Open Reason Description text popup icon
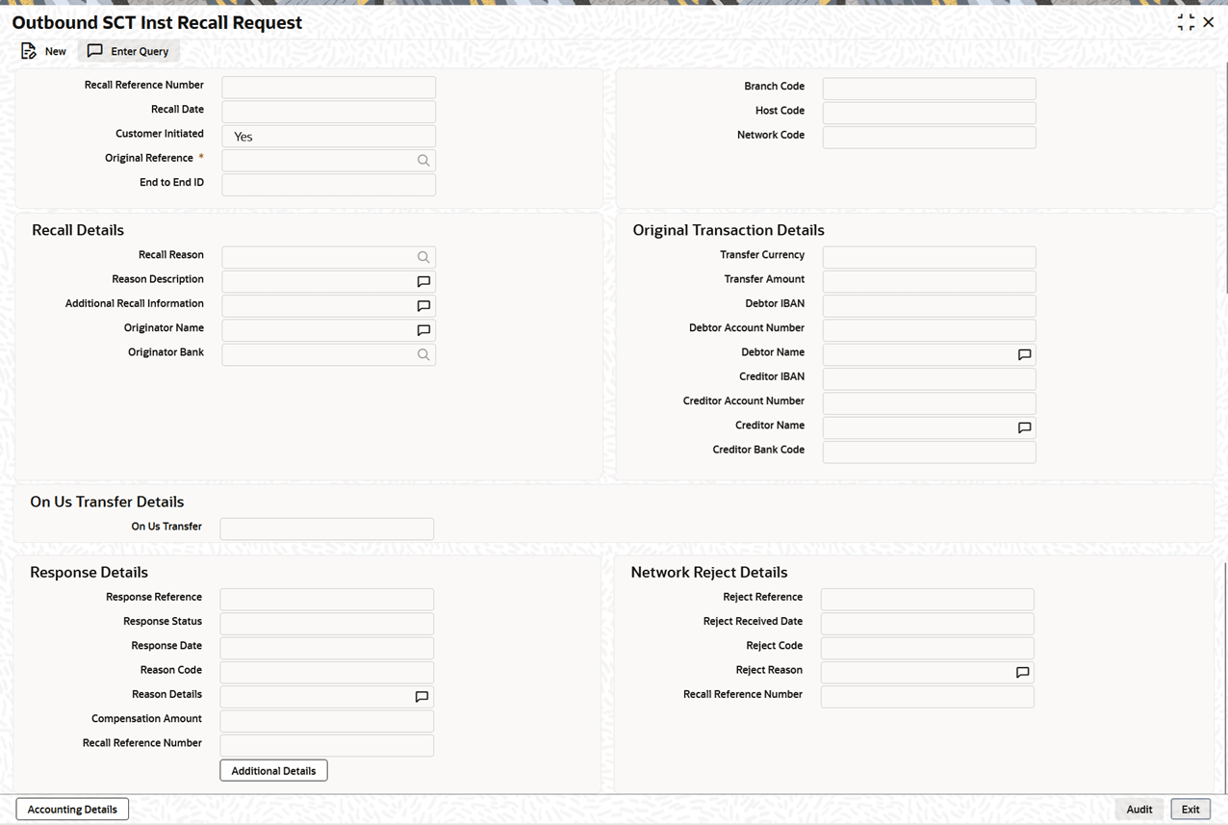 423,282
